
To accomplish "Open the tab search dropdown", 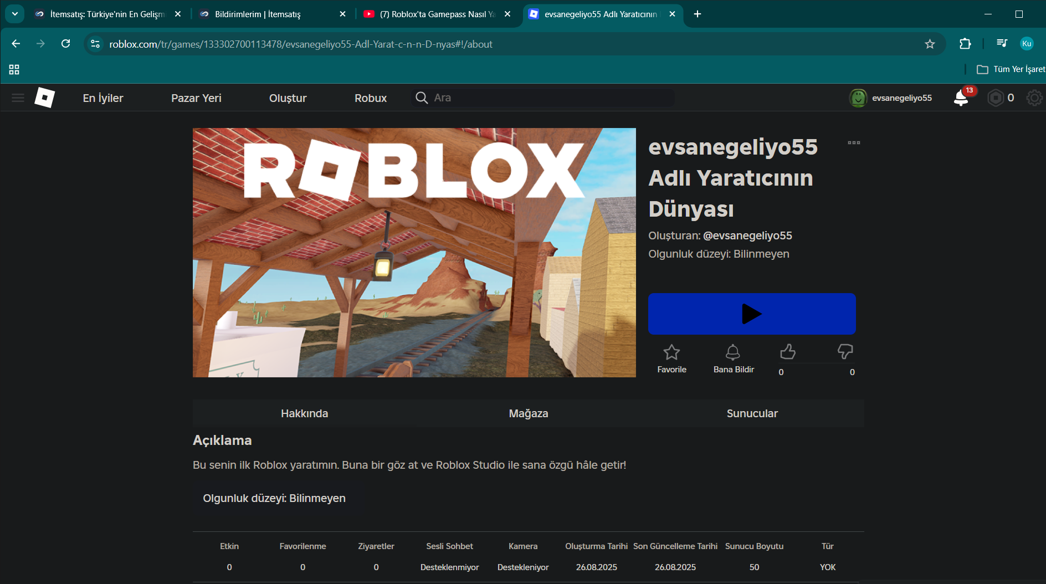I will coord(15,14).
